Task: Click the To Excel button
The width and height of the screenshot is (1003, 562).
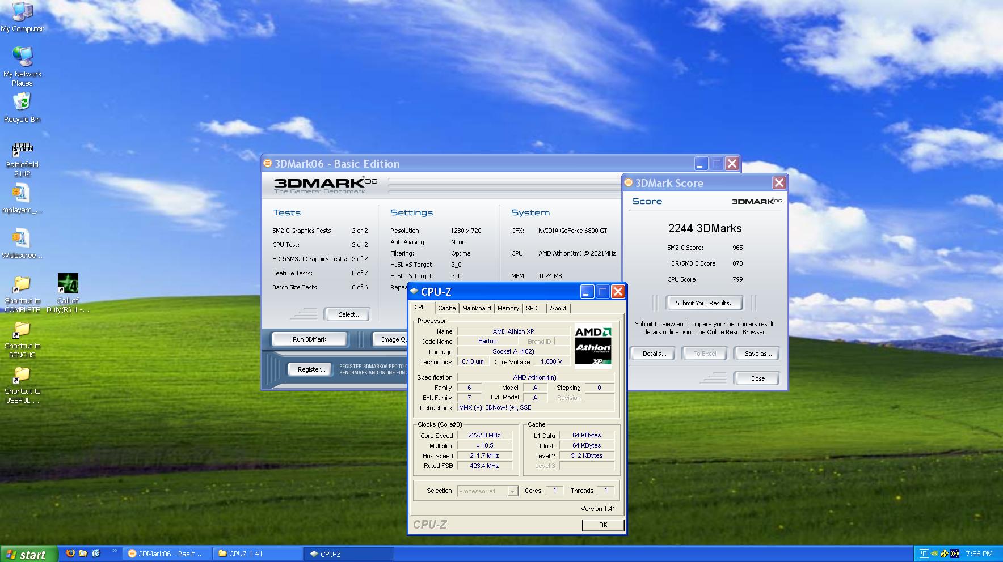Action: click(705, 354)
